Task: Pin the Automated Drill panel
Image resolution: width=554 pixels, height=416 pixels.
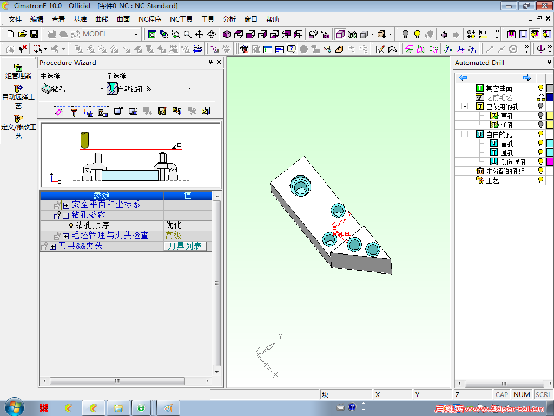Action: 549,62
